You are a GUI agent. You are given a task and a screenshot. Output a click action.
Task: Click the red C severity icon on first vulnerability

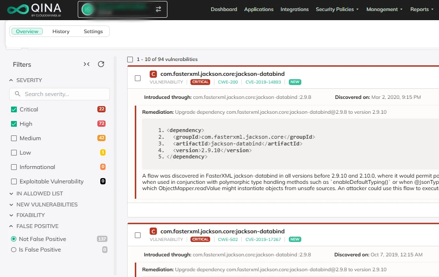coord(153,74)
